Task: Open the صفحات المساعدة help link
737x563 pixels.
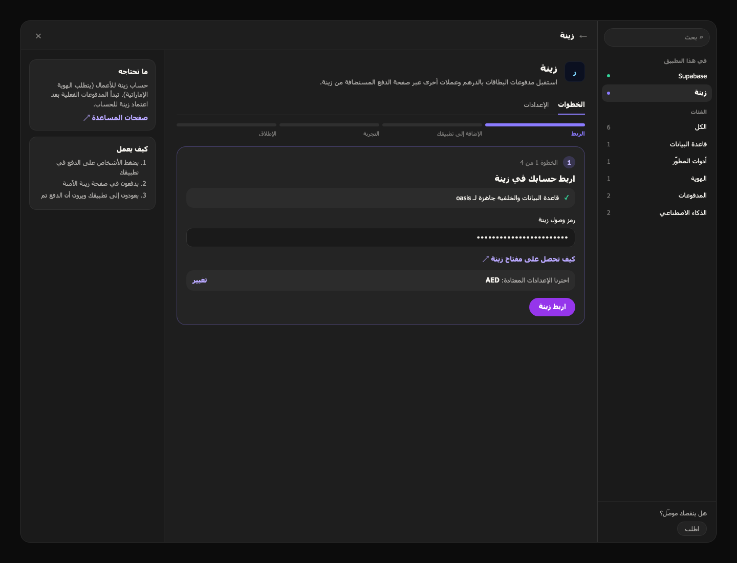Action: point(115,118)
